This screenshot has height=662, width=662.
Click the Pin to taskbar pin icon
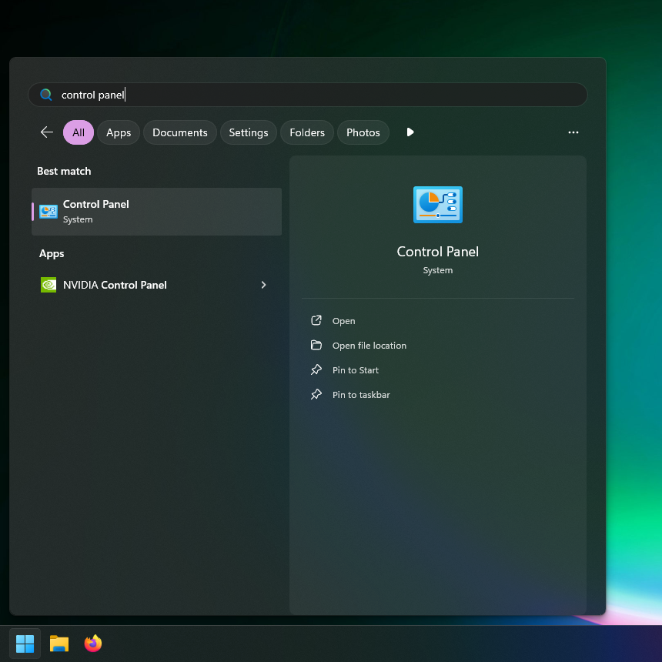point(316,394)
